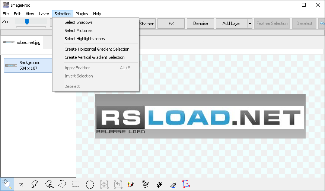Click the move selection tool icon
Image resolution: width=325 pixels, height=191 pixels.
tap(104, 184)
